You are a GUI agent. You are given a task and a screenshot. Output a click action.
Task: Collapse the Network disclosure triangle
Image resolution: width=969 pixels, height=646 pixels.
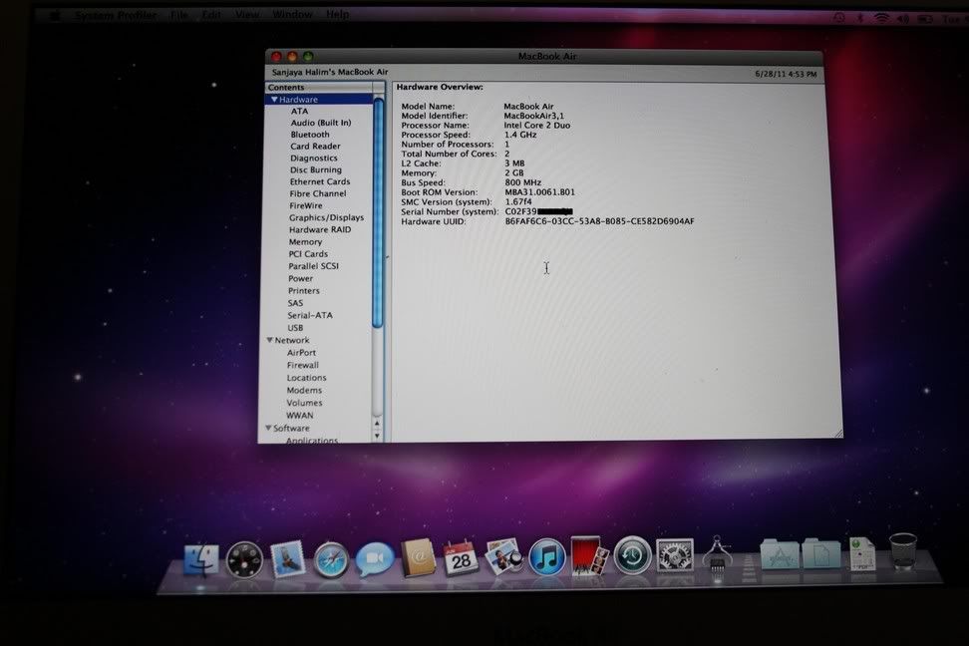click(x=269, y=340)
